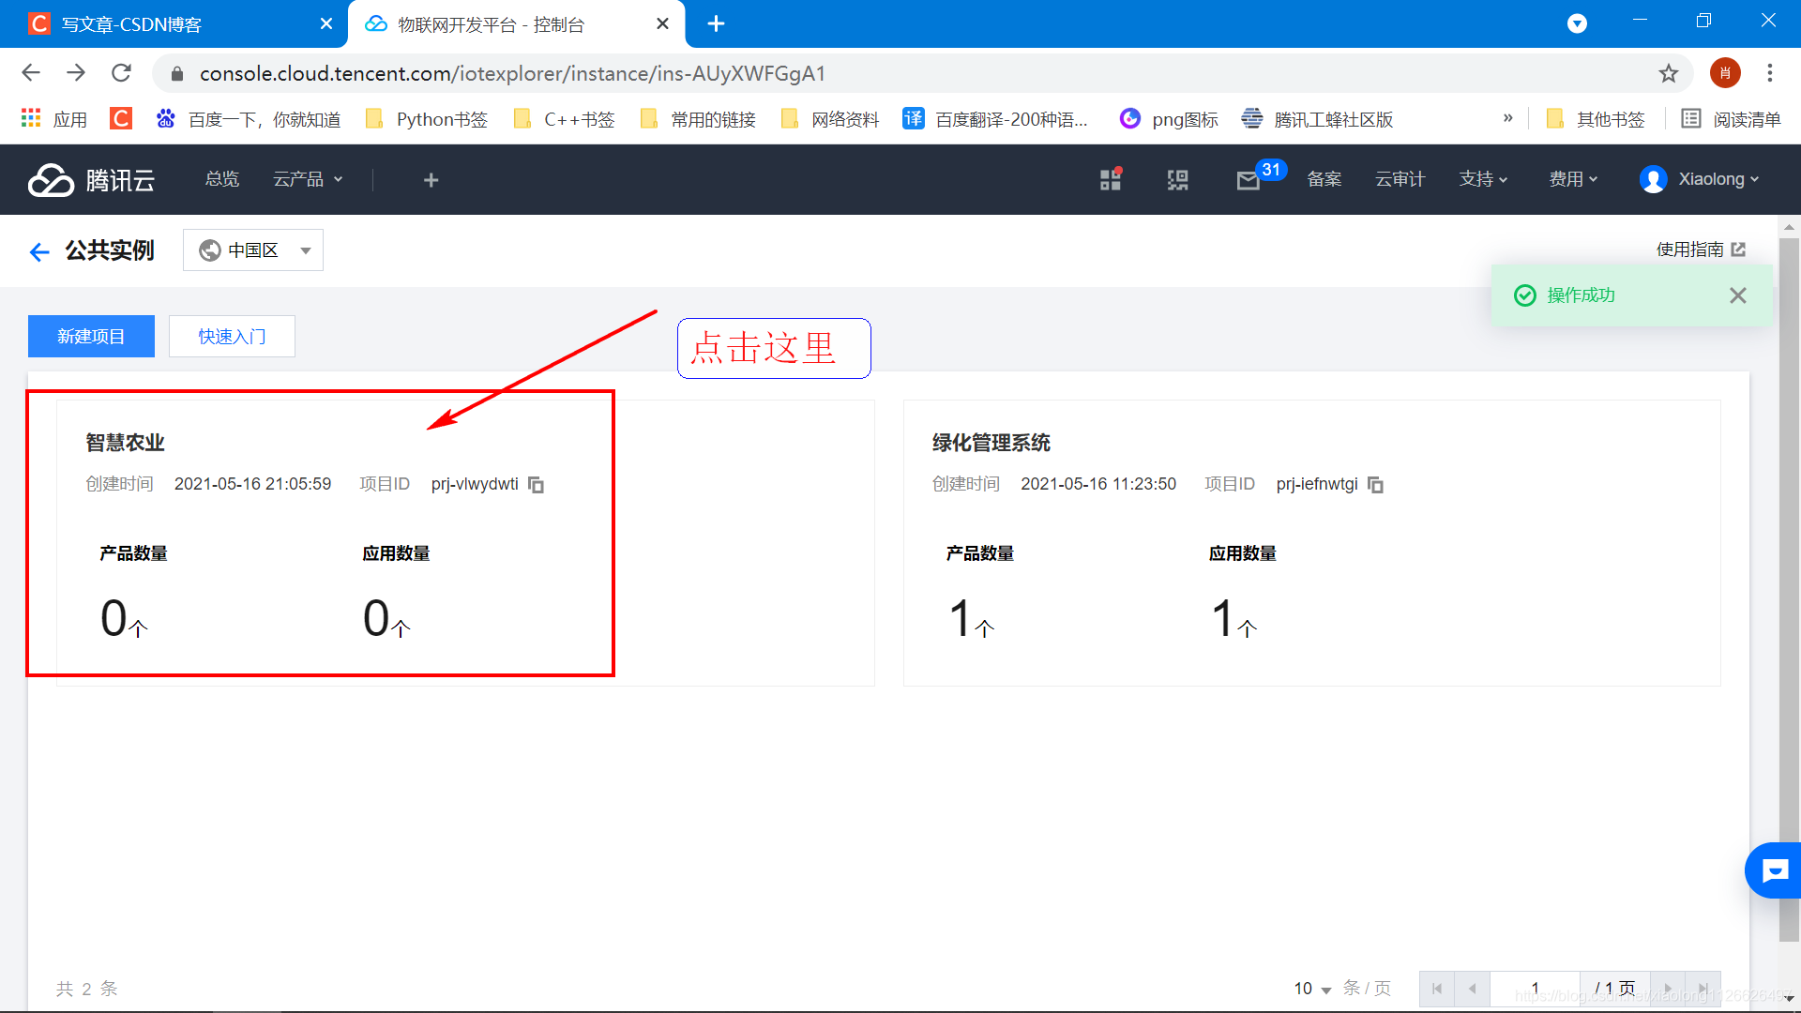Screen dimensions: 1801x1013
Task: Click the 新建项目 button
Action: [x=91, y=337]
